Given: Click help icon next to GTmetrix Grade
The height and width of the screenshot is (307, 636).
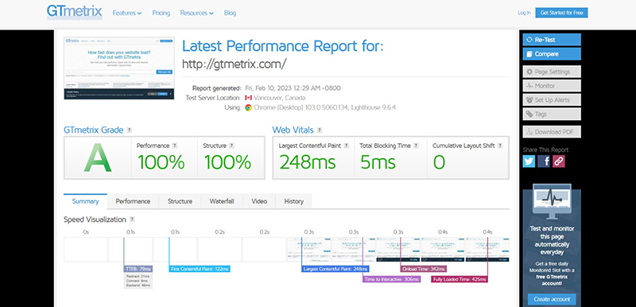Looking at the screenshot, I should 130,130.
